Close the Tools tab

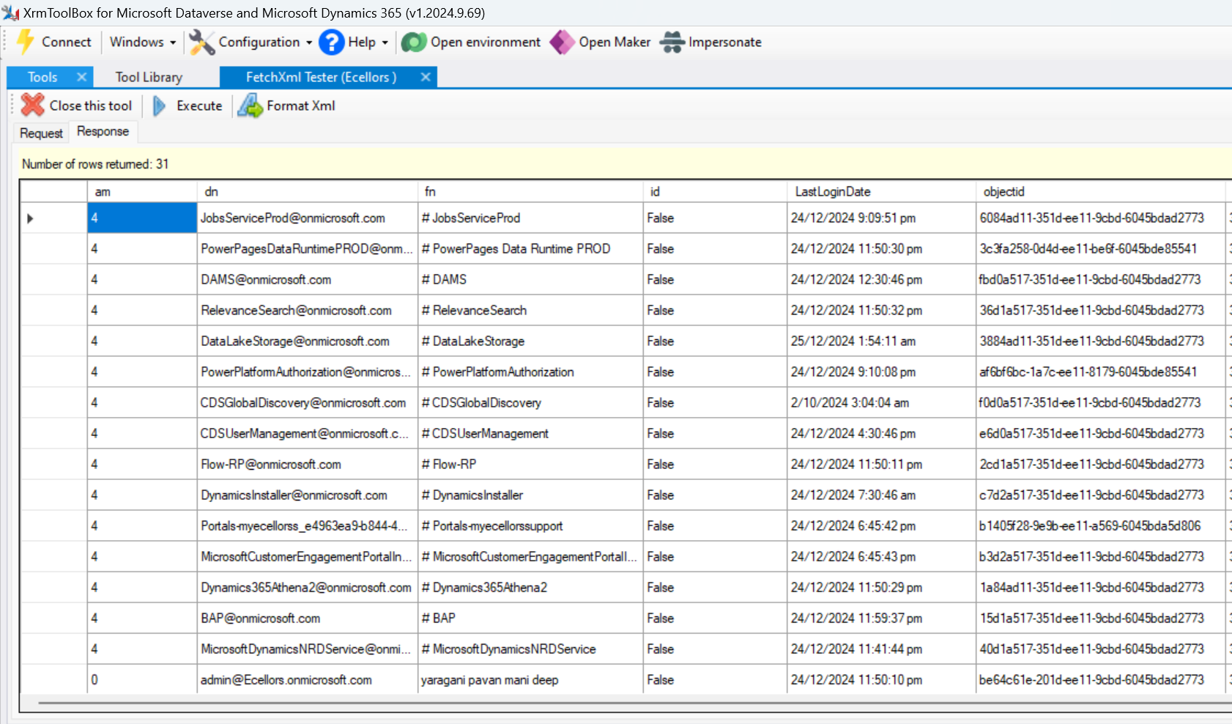pos(81,77)
